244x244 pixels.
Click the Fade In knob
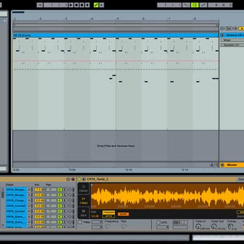(198, 226)
